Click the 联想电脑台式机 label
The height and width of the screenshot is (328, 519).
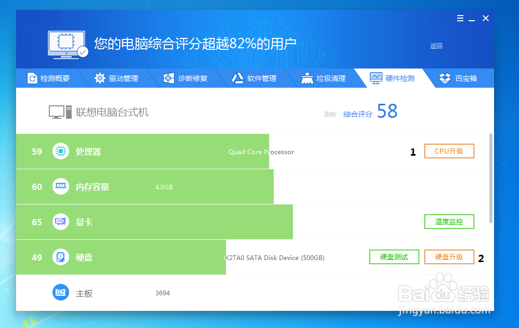[x=112, y=113]
